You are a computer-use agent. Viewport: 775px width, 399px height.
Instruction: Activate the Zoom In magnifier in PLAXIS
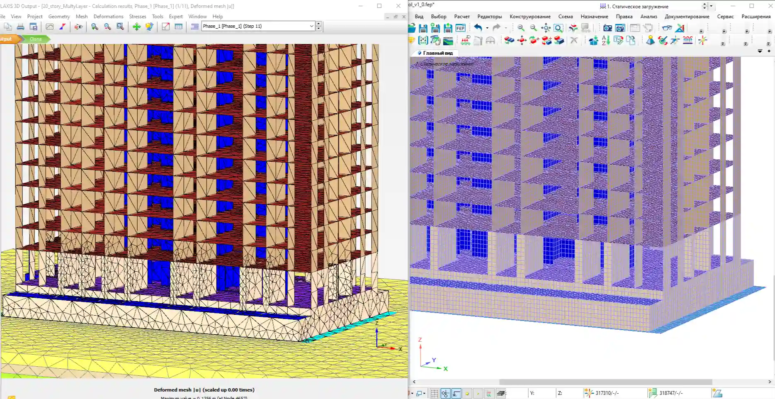tap(94, 27)
